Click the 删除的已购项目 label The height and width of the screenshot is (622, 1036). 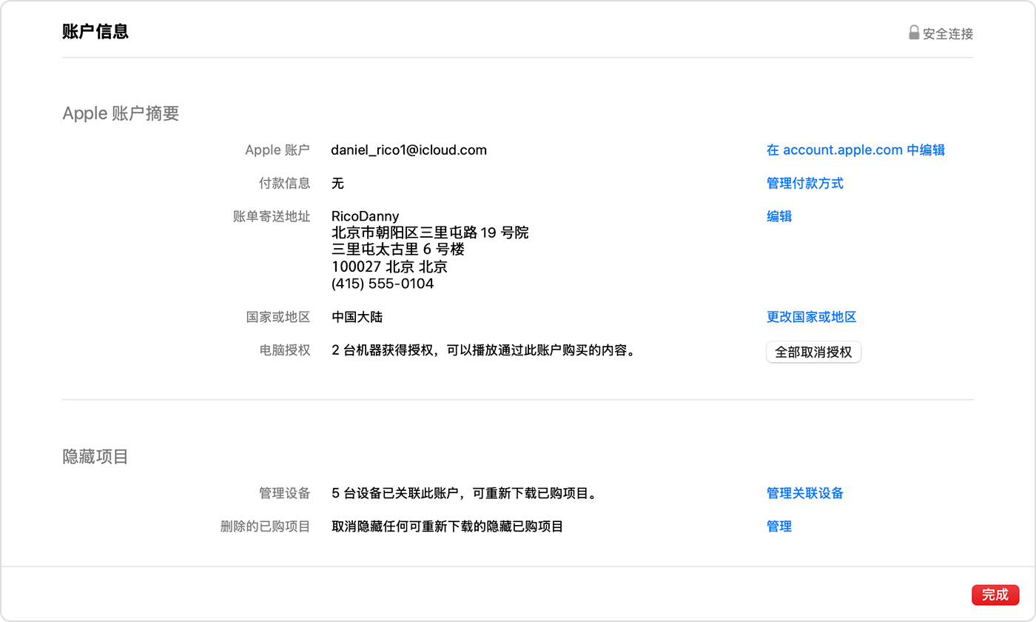click(x=265, y=526)
